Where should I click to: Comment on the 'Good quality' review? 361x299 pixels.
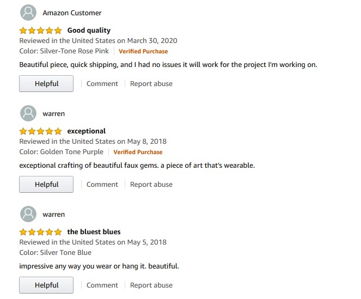pyautogui.click(x=102, y=84)
